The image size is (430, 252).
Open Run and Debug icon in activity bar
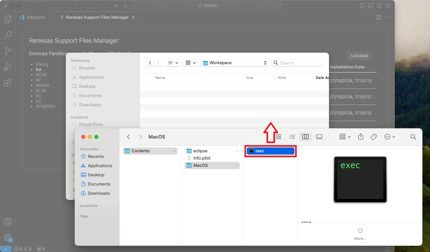click(8, 67)
